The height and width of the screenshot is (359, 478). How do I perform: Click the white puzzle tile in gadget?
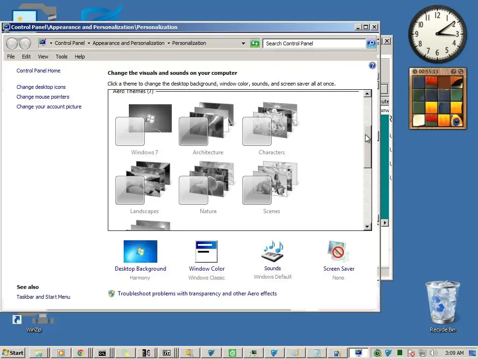click(x=419, y=120)
